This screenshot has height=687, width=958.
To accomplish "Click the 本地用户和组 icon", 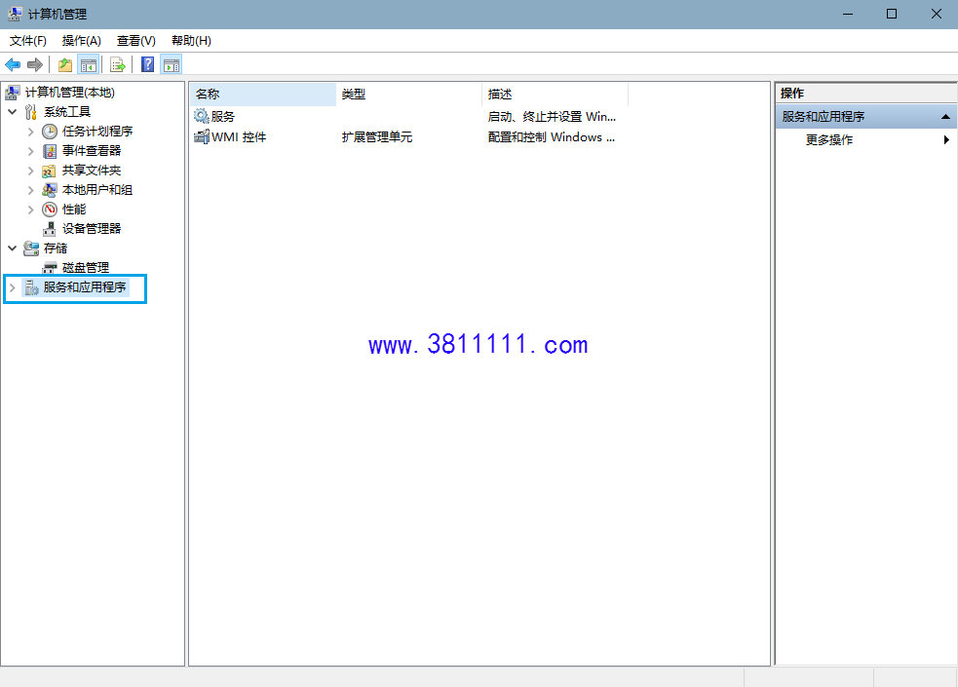I will pyautogui.click(x=50, y=190).
